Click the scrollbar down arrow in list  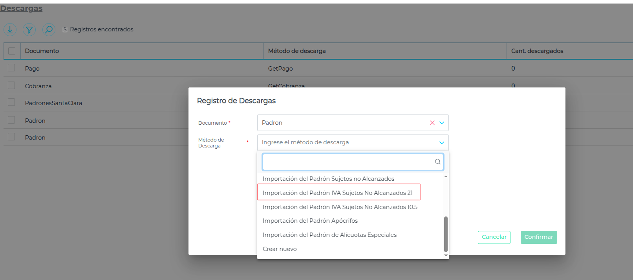tap(446, 256)
